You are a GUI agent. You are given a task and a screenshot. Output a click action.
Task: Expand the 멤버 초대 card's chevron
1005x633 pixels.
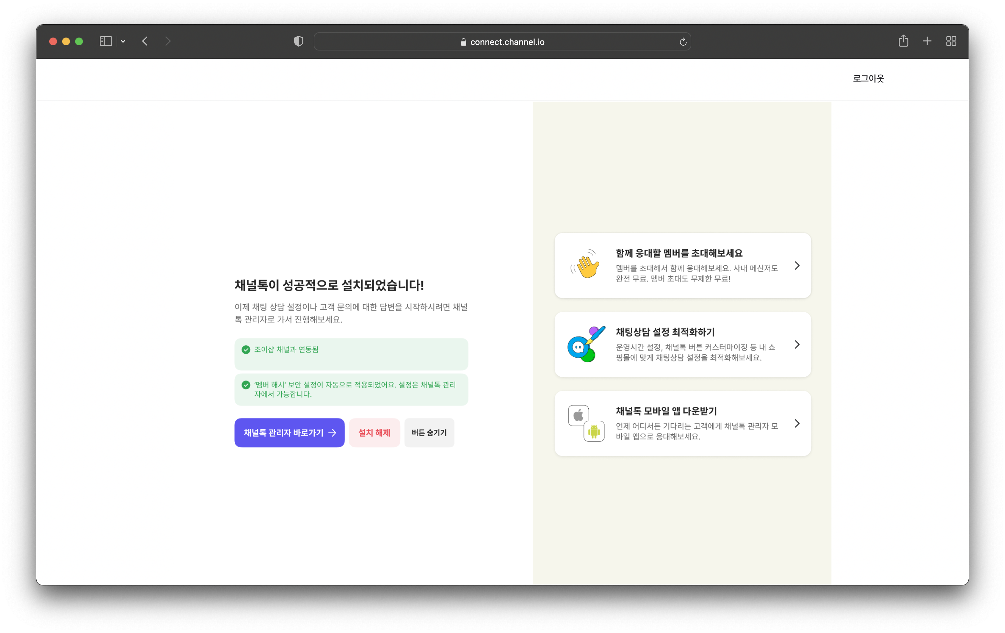pos(797,266)
